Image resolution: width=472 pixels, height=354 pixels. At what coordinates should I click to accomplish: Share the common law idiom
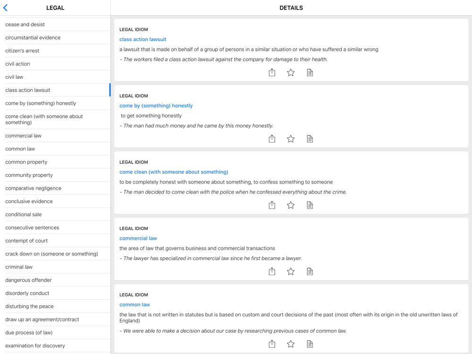(272, 344)
